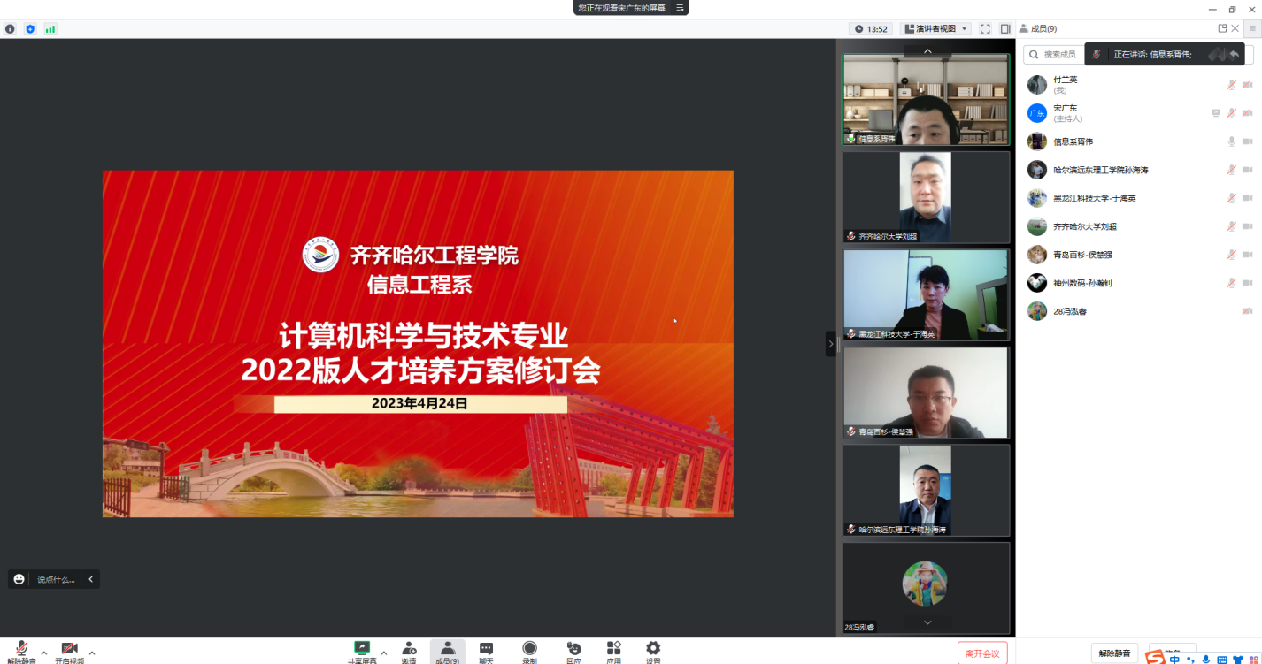This screenshot has height=664, width=1262.
Task: Expand audio options arrow beside microphone
Action: pos(44,653)
